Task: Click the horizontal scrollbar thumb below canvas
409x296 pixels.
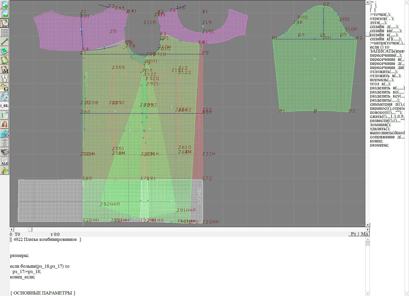Action: (30, 229)
